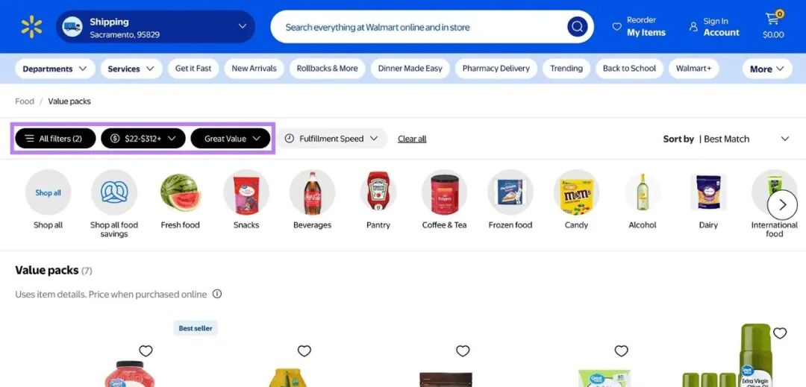Favorite the first product with heart
This screenshot has width=806, height=387.
coord(146,351)
